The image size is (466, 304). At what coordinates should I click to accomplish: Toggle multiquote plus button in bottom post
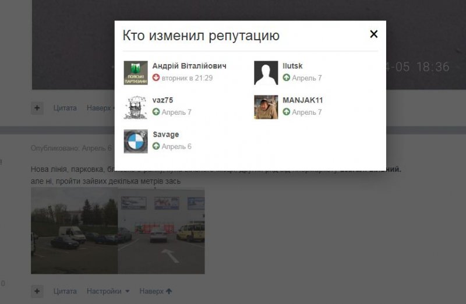point(37,291)
